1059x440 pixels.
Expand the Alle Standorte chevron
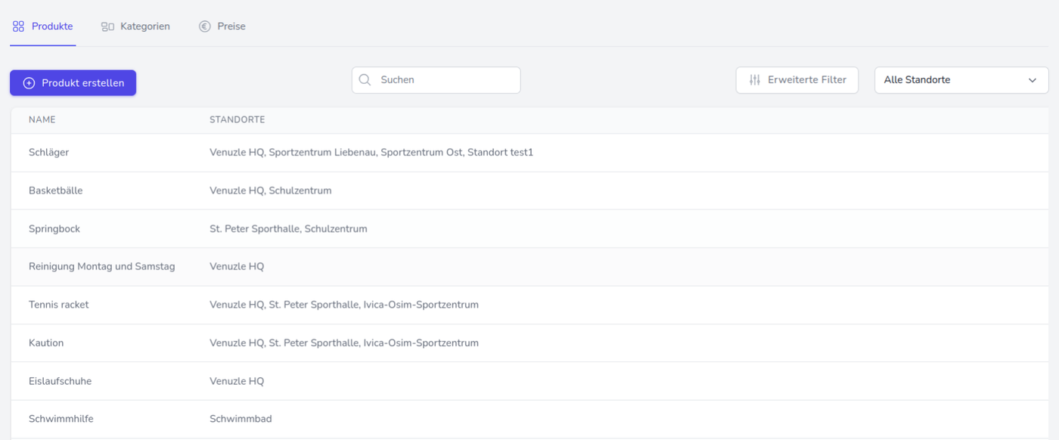(x=1032, y=80)
